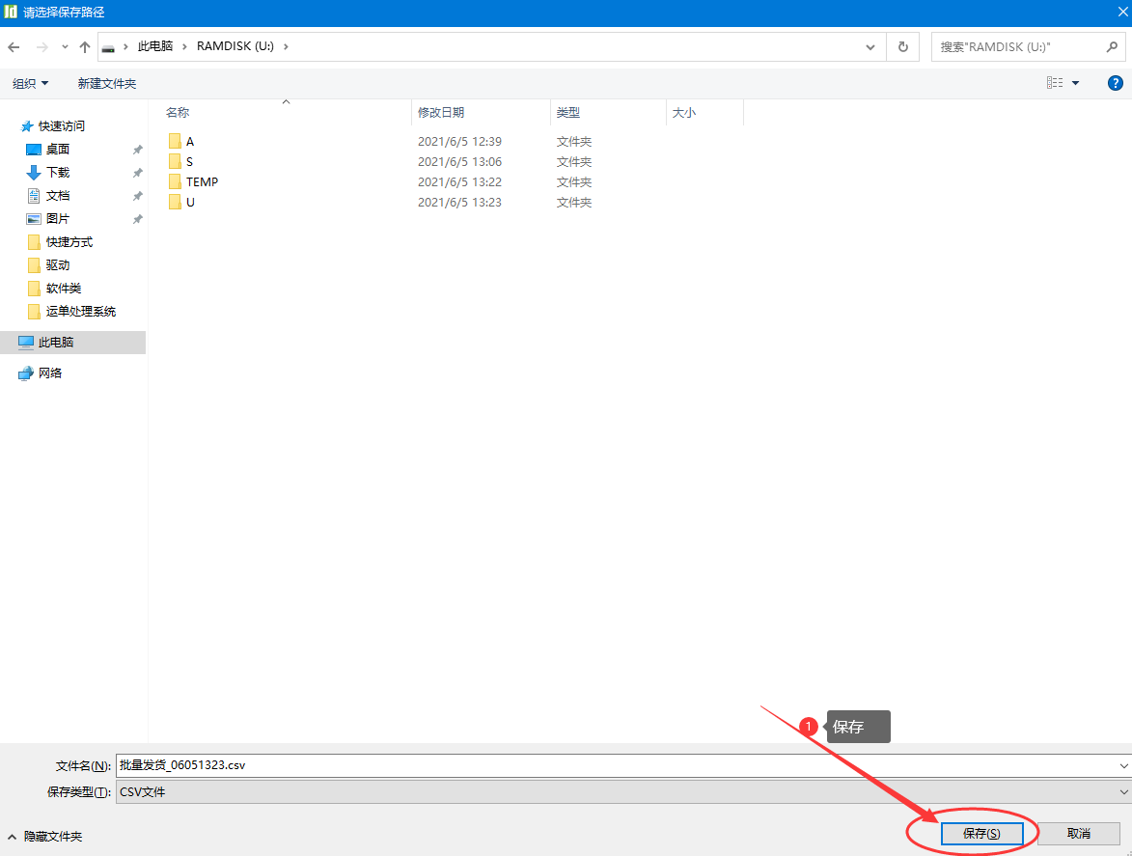This screenshot has height=856, width=1132.
Task: Open the save type CSV dropdown
Action: coord(622,791)
